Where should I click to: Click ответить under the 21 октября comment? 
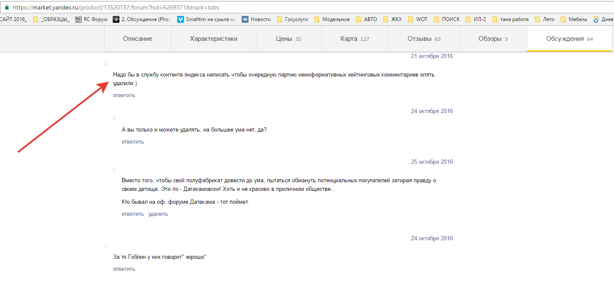(124, 95)
